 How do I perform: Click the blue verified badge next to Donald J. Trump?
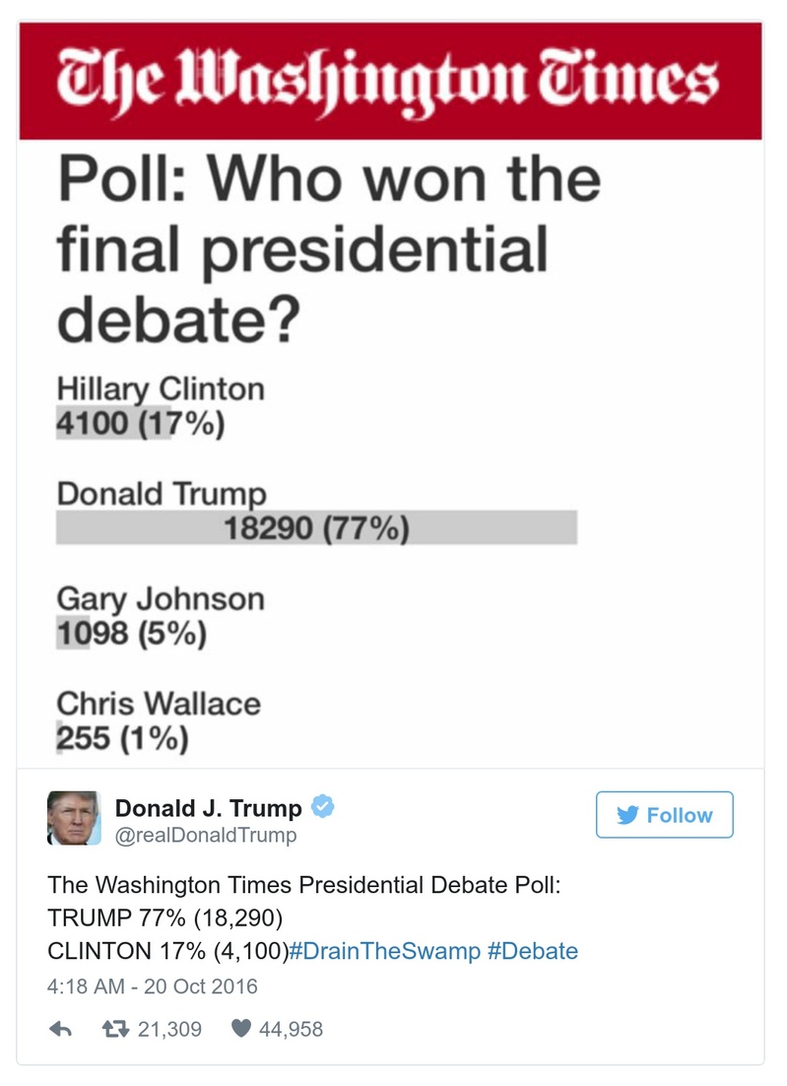(321, 807)
